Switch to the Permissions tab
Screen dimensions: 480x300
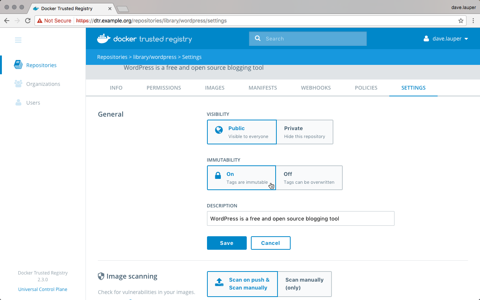[x=163, y=88]
